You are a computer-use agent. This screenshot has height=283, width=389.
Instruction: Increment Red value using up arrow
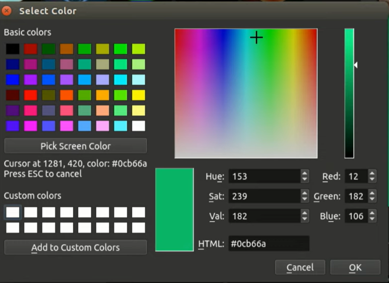(x=372, y=173)
